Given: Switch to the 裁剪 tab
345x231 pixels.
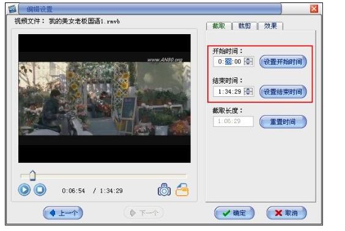Looking at the screenshot, I should pyautogui.click(x=245, y=26).
